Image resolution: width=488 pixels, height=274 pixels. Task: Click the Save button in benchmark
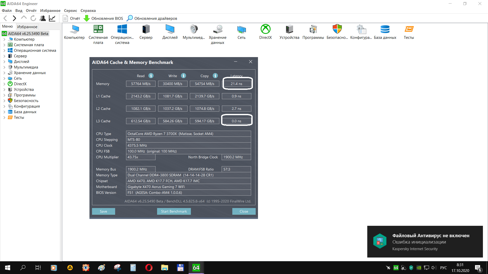[x=103, y=211]
